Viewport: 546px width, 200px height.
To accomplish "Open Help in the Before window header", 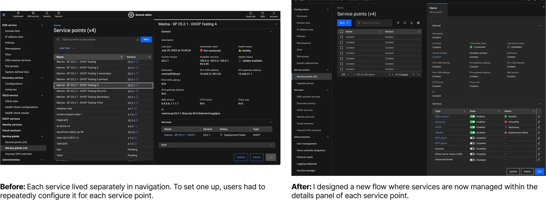I will [262, 15].
